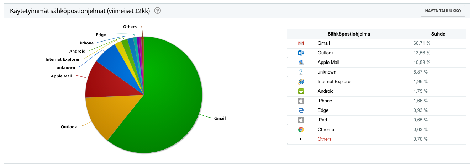Click the Gmail name in table
This screenshot has height=168, width=474.
click(324, 43)
